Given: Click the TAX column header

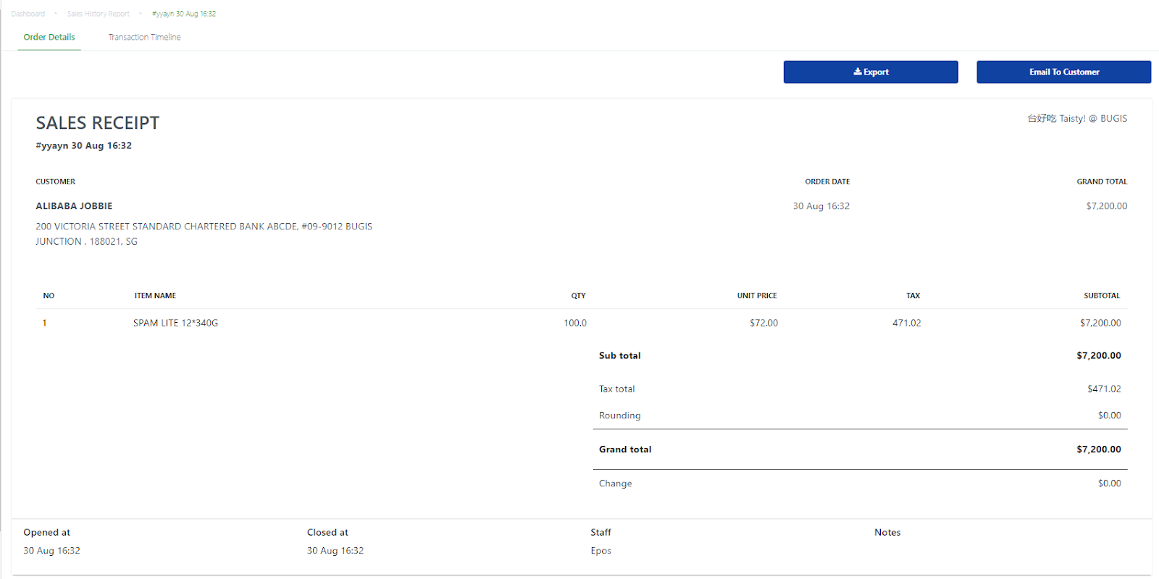Looking at the screenshot, I should 913,296.
